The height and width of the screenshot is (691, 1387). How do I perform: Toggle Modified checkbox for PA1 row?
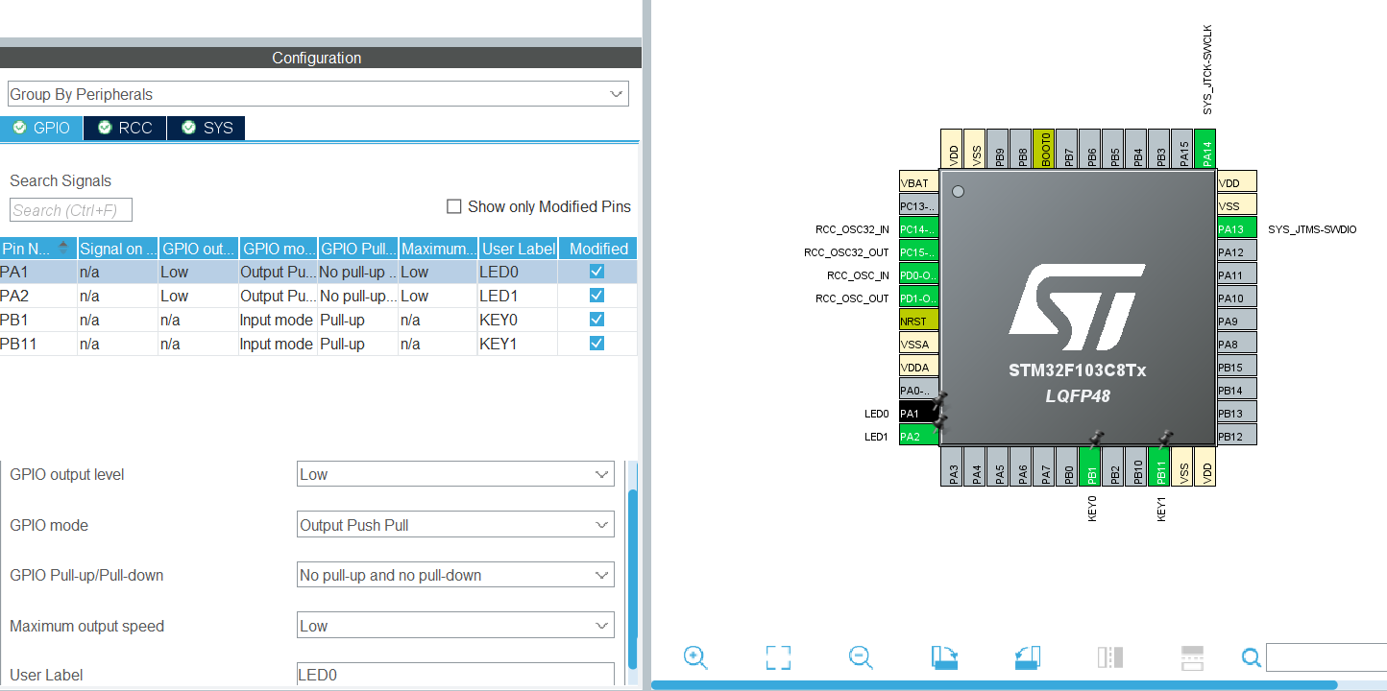597,272
